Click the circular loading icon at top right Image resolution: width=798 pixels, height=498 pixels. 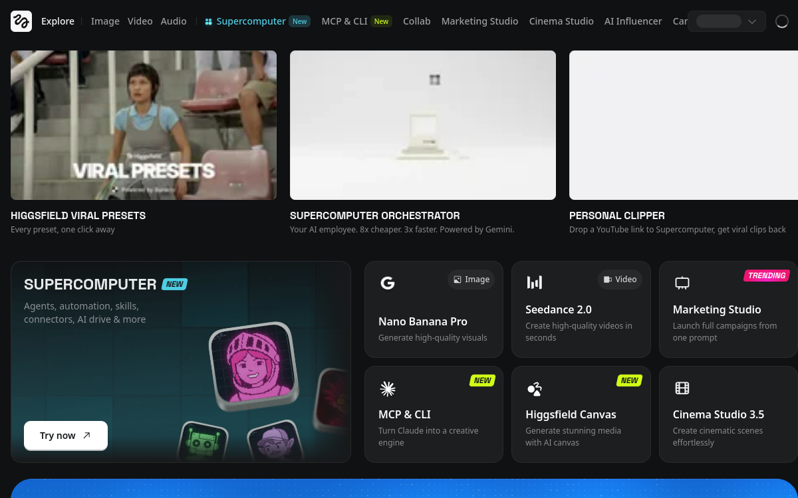(783, 21)
